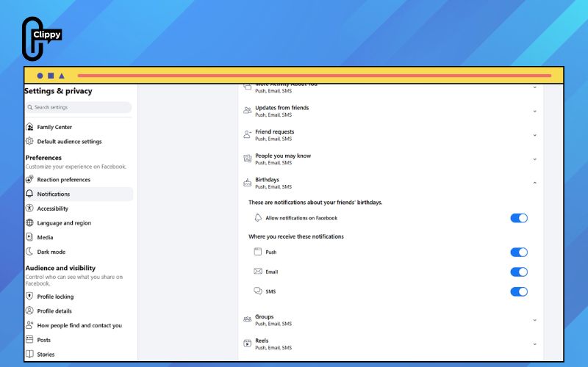Click the Family Center icon in sidebar
The image size is (588, 367).
(29, 127)
